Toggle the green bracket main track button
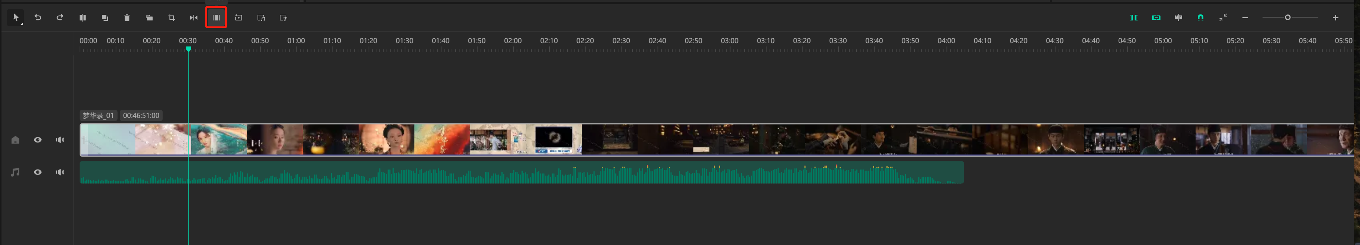The height and width of the screenshot is (245, 1360). pyautogui.click(x=1133, y=17)
